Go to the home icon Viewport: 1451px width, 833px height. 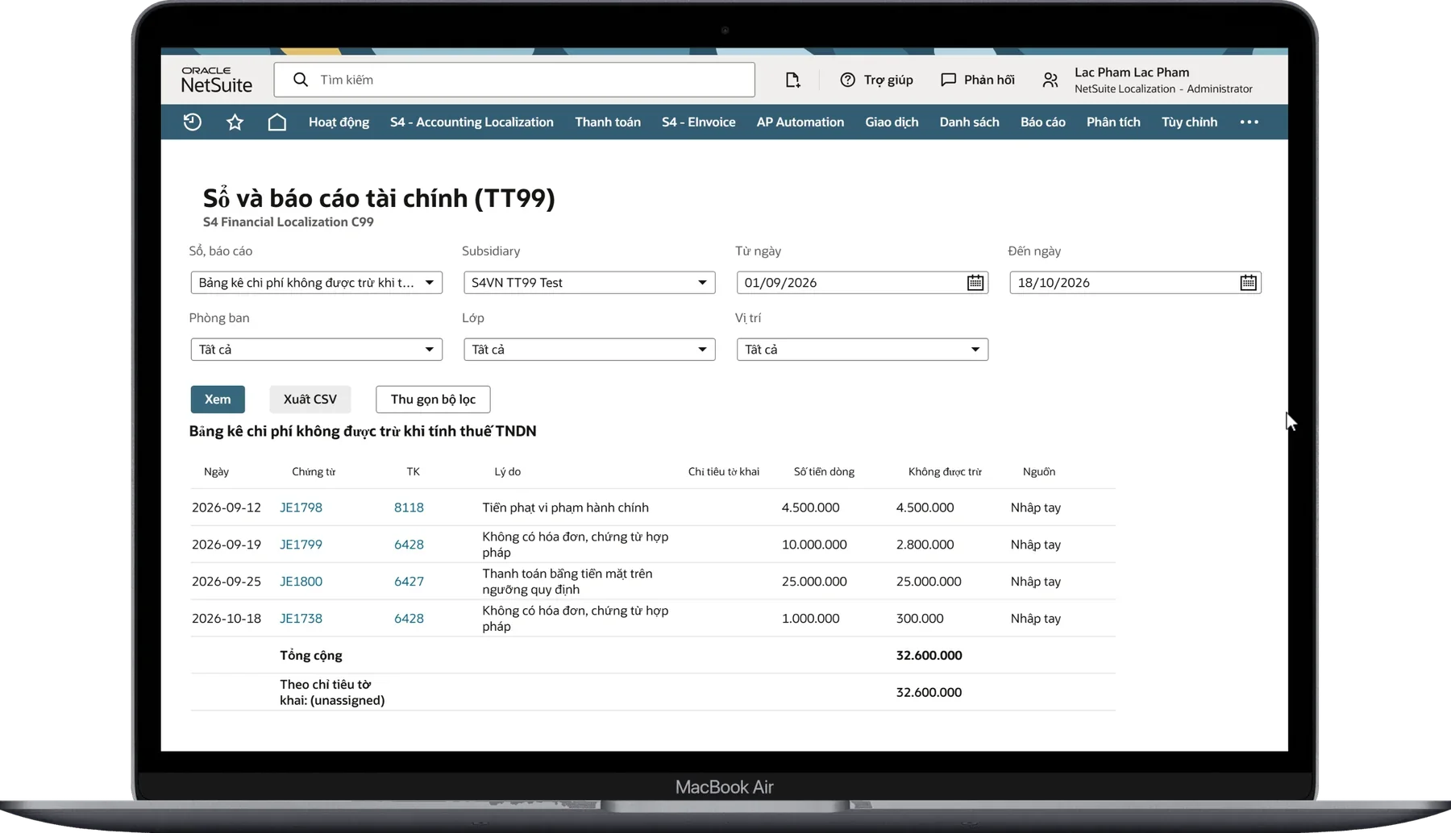click(276, 122)
